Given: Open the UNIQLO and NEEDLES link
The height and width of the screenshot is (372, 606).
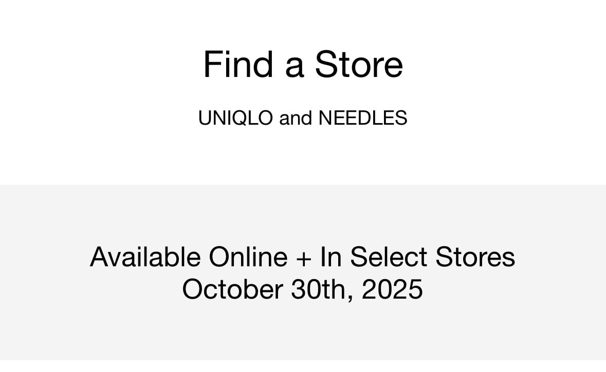Looking at the screenshot, I should tap(303, 119).
